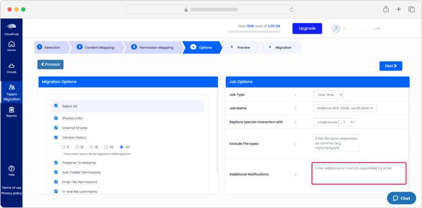Click the Additional Notifications email field
This screenshot has width=422, height=208.
(359, 173)
